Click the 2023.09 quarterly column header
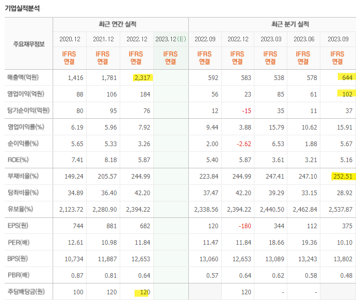 click(x=338, y=39)
